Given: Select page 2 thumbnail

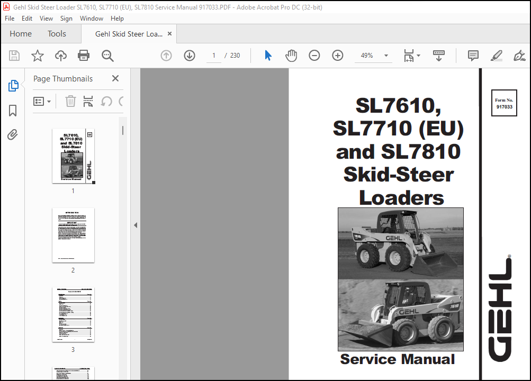Looking at the screenshot, I should point(73,235).
